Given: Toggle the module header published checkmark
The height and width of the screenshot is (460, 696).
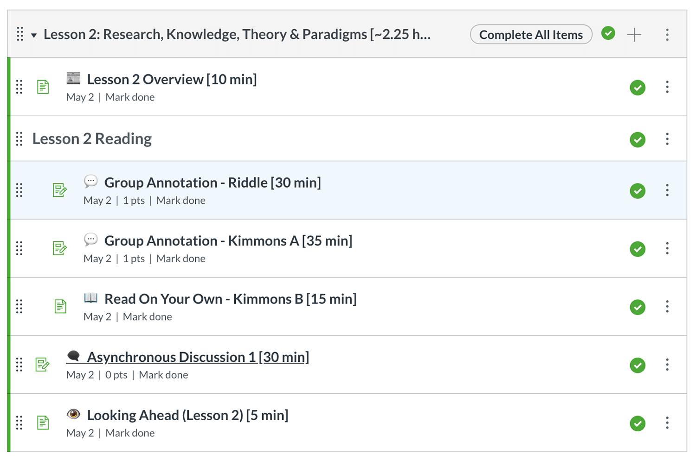Looking at the screenshot, I should click(x=608, y=34).
